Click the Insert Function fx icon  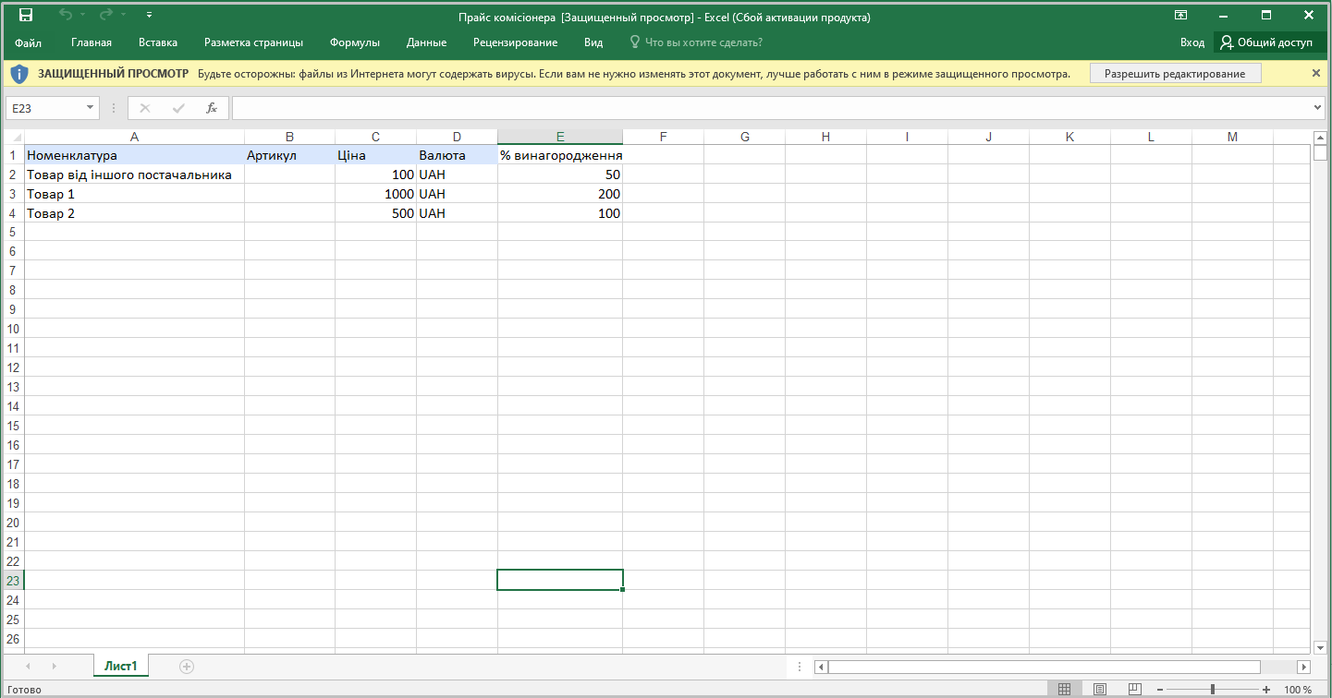click(211, 108)
